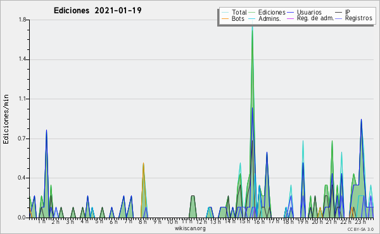Click the cyan Total legend line swatch

click(225, 13)
